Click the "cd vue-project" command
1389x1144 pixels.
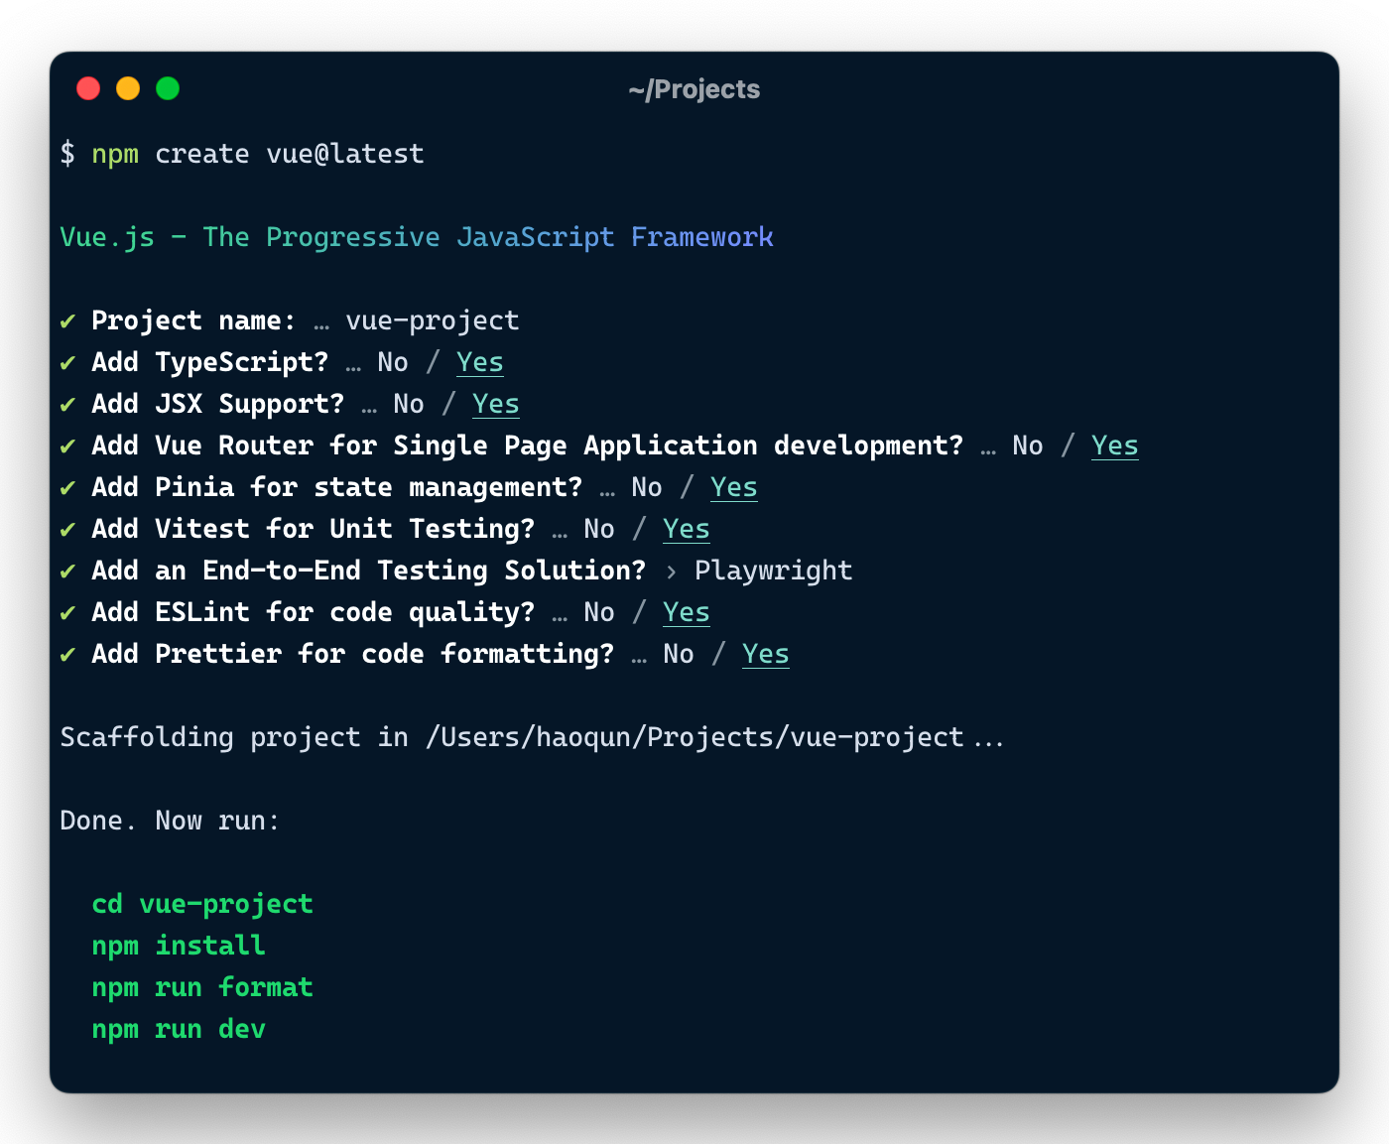point(201,904)
